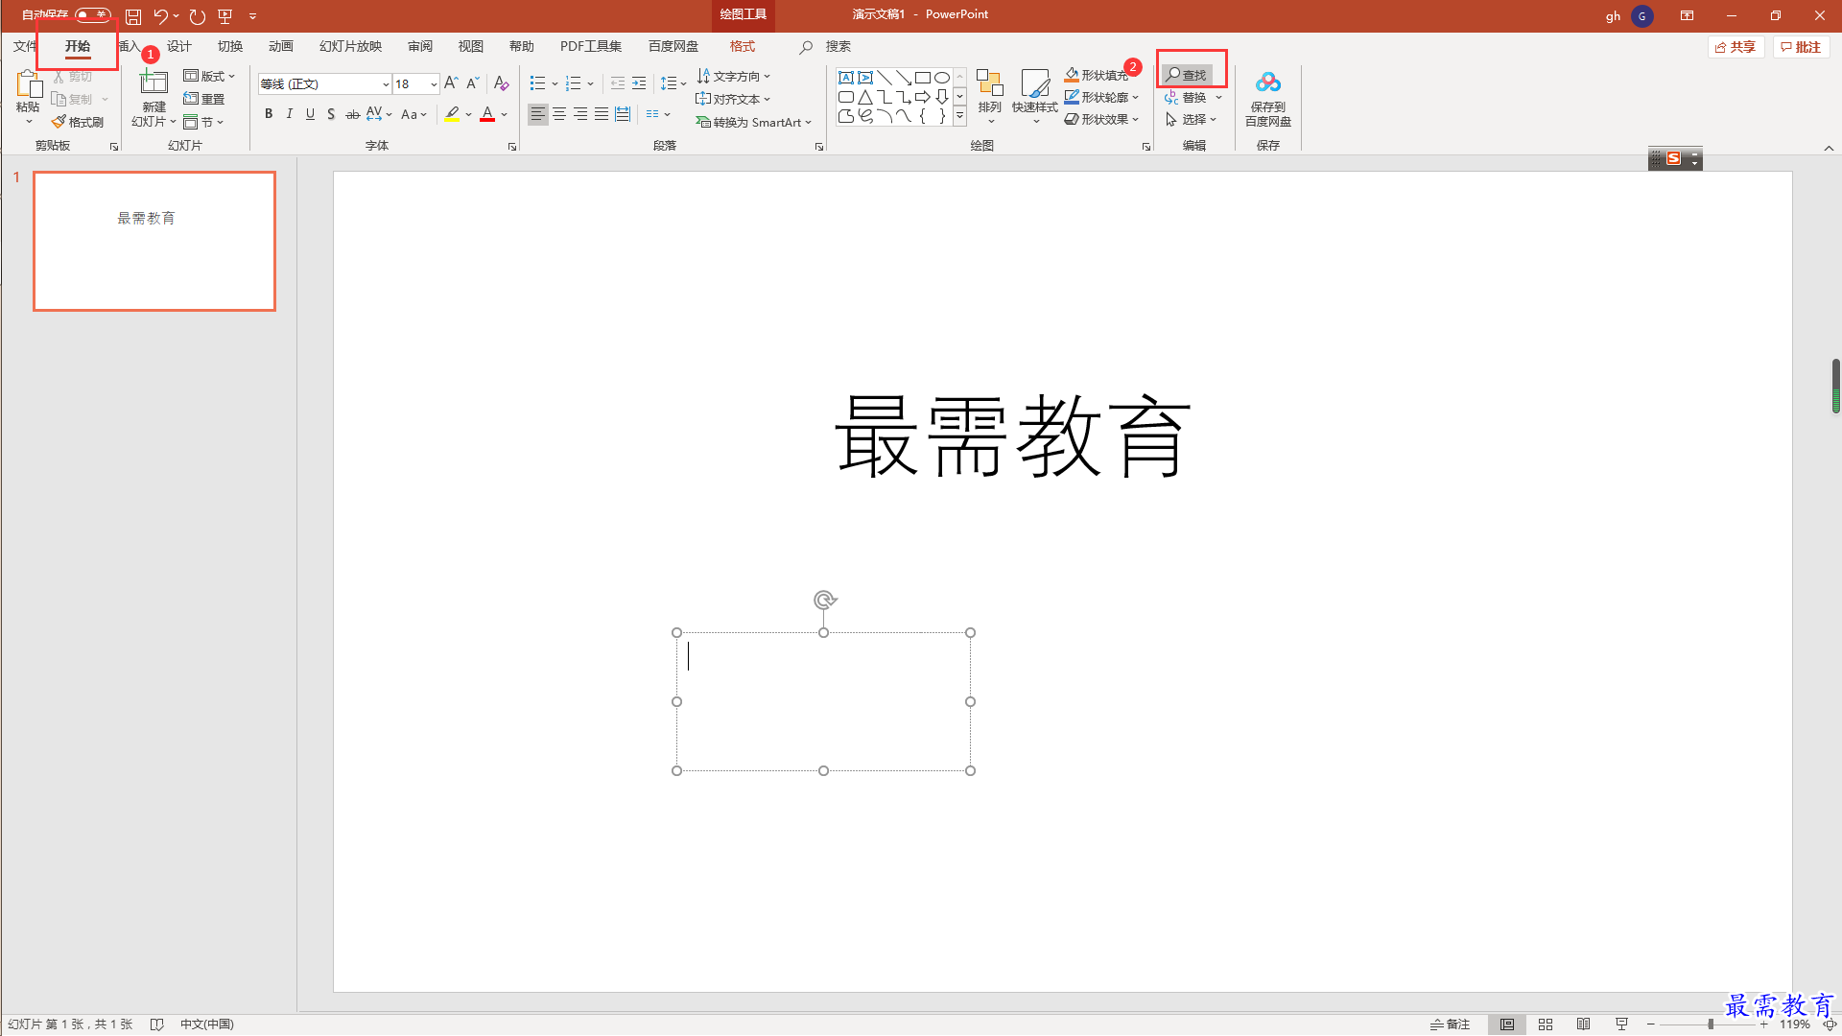1842x1036 pixels.
Task: Toggle Normal view in status bar
Action: (x=1507, y=1024)
